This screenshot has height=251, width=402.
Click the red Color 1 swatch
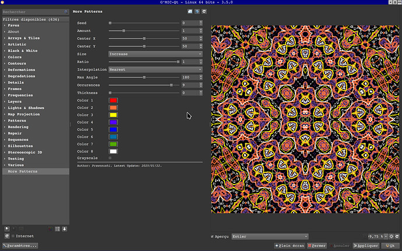(x=114, y=101)
